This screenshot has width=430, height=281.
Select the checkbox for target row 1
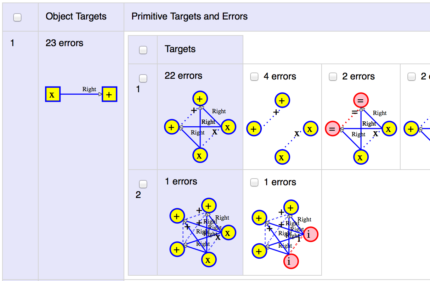click(x=143, y=78)
